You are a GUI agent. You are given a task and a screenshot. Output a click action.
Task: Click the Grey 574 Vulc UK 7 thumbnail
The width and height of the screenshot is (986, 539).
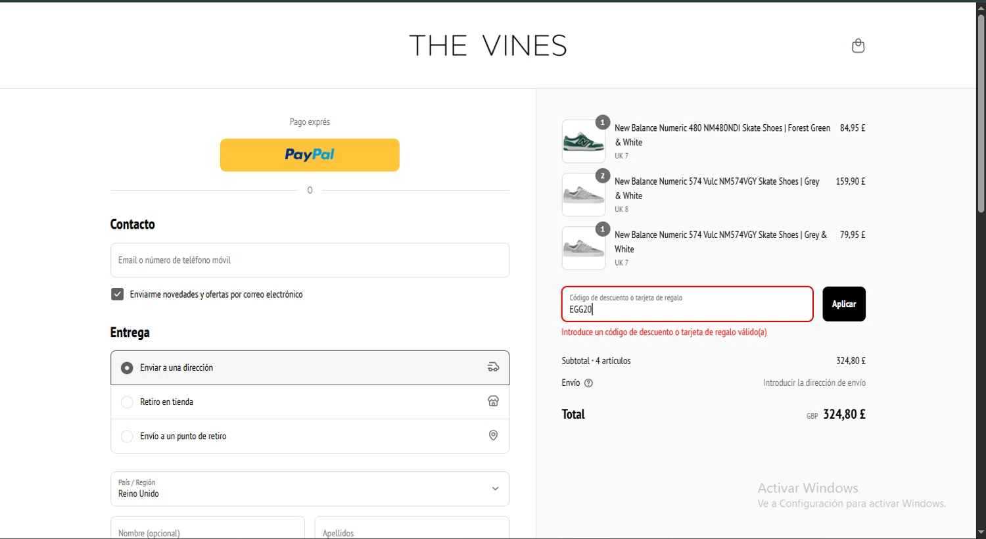(584, 248)
